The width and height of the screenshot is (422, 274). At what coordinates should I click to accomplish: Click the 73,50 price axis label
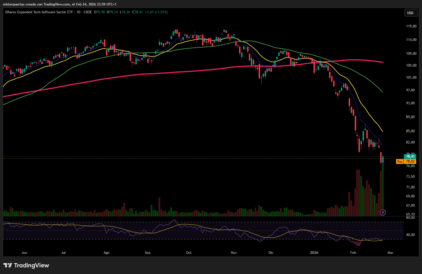410,177
